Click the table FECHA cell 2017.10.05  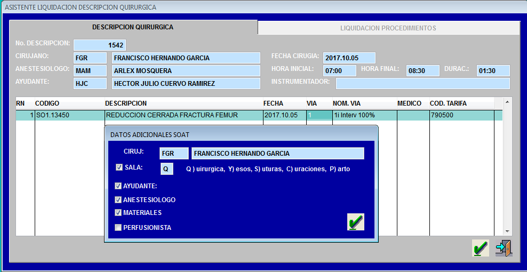[x=285, y=115]
